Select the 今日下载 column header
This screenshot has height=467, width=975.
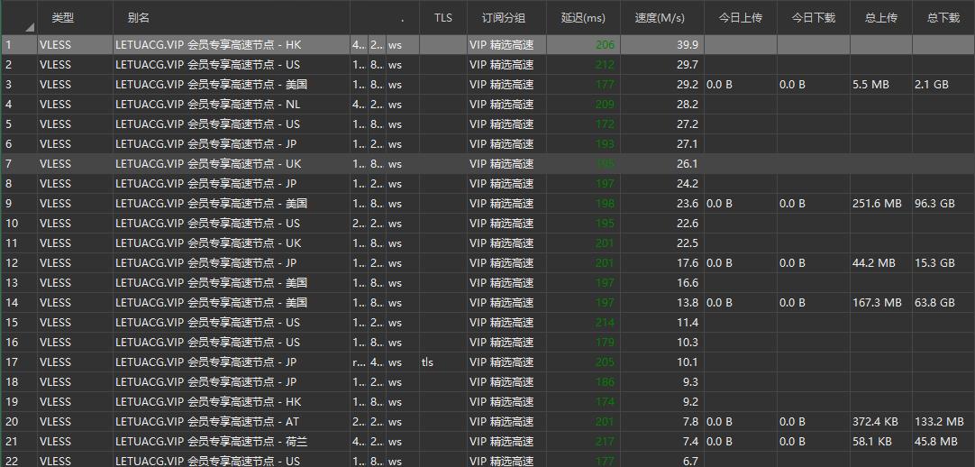click(813, 17)
